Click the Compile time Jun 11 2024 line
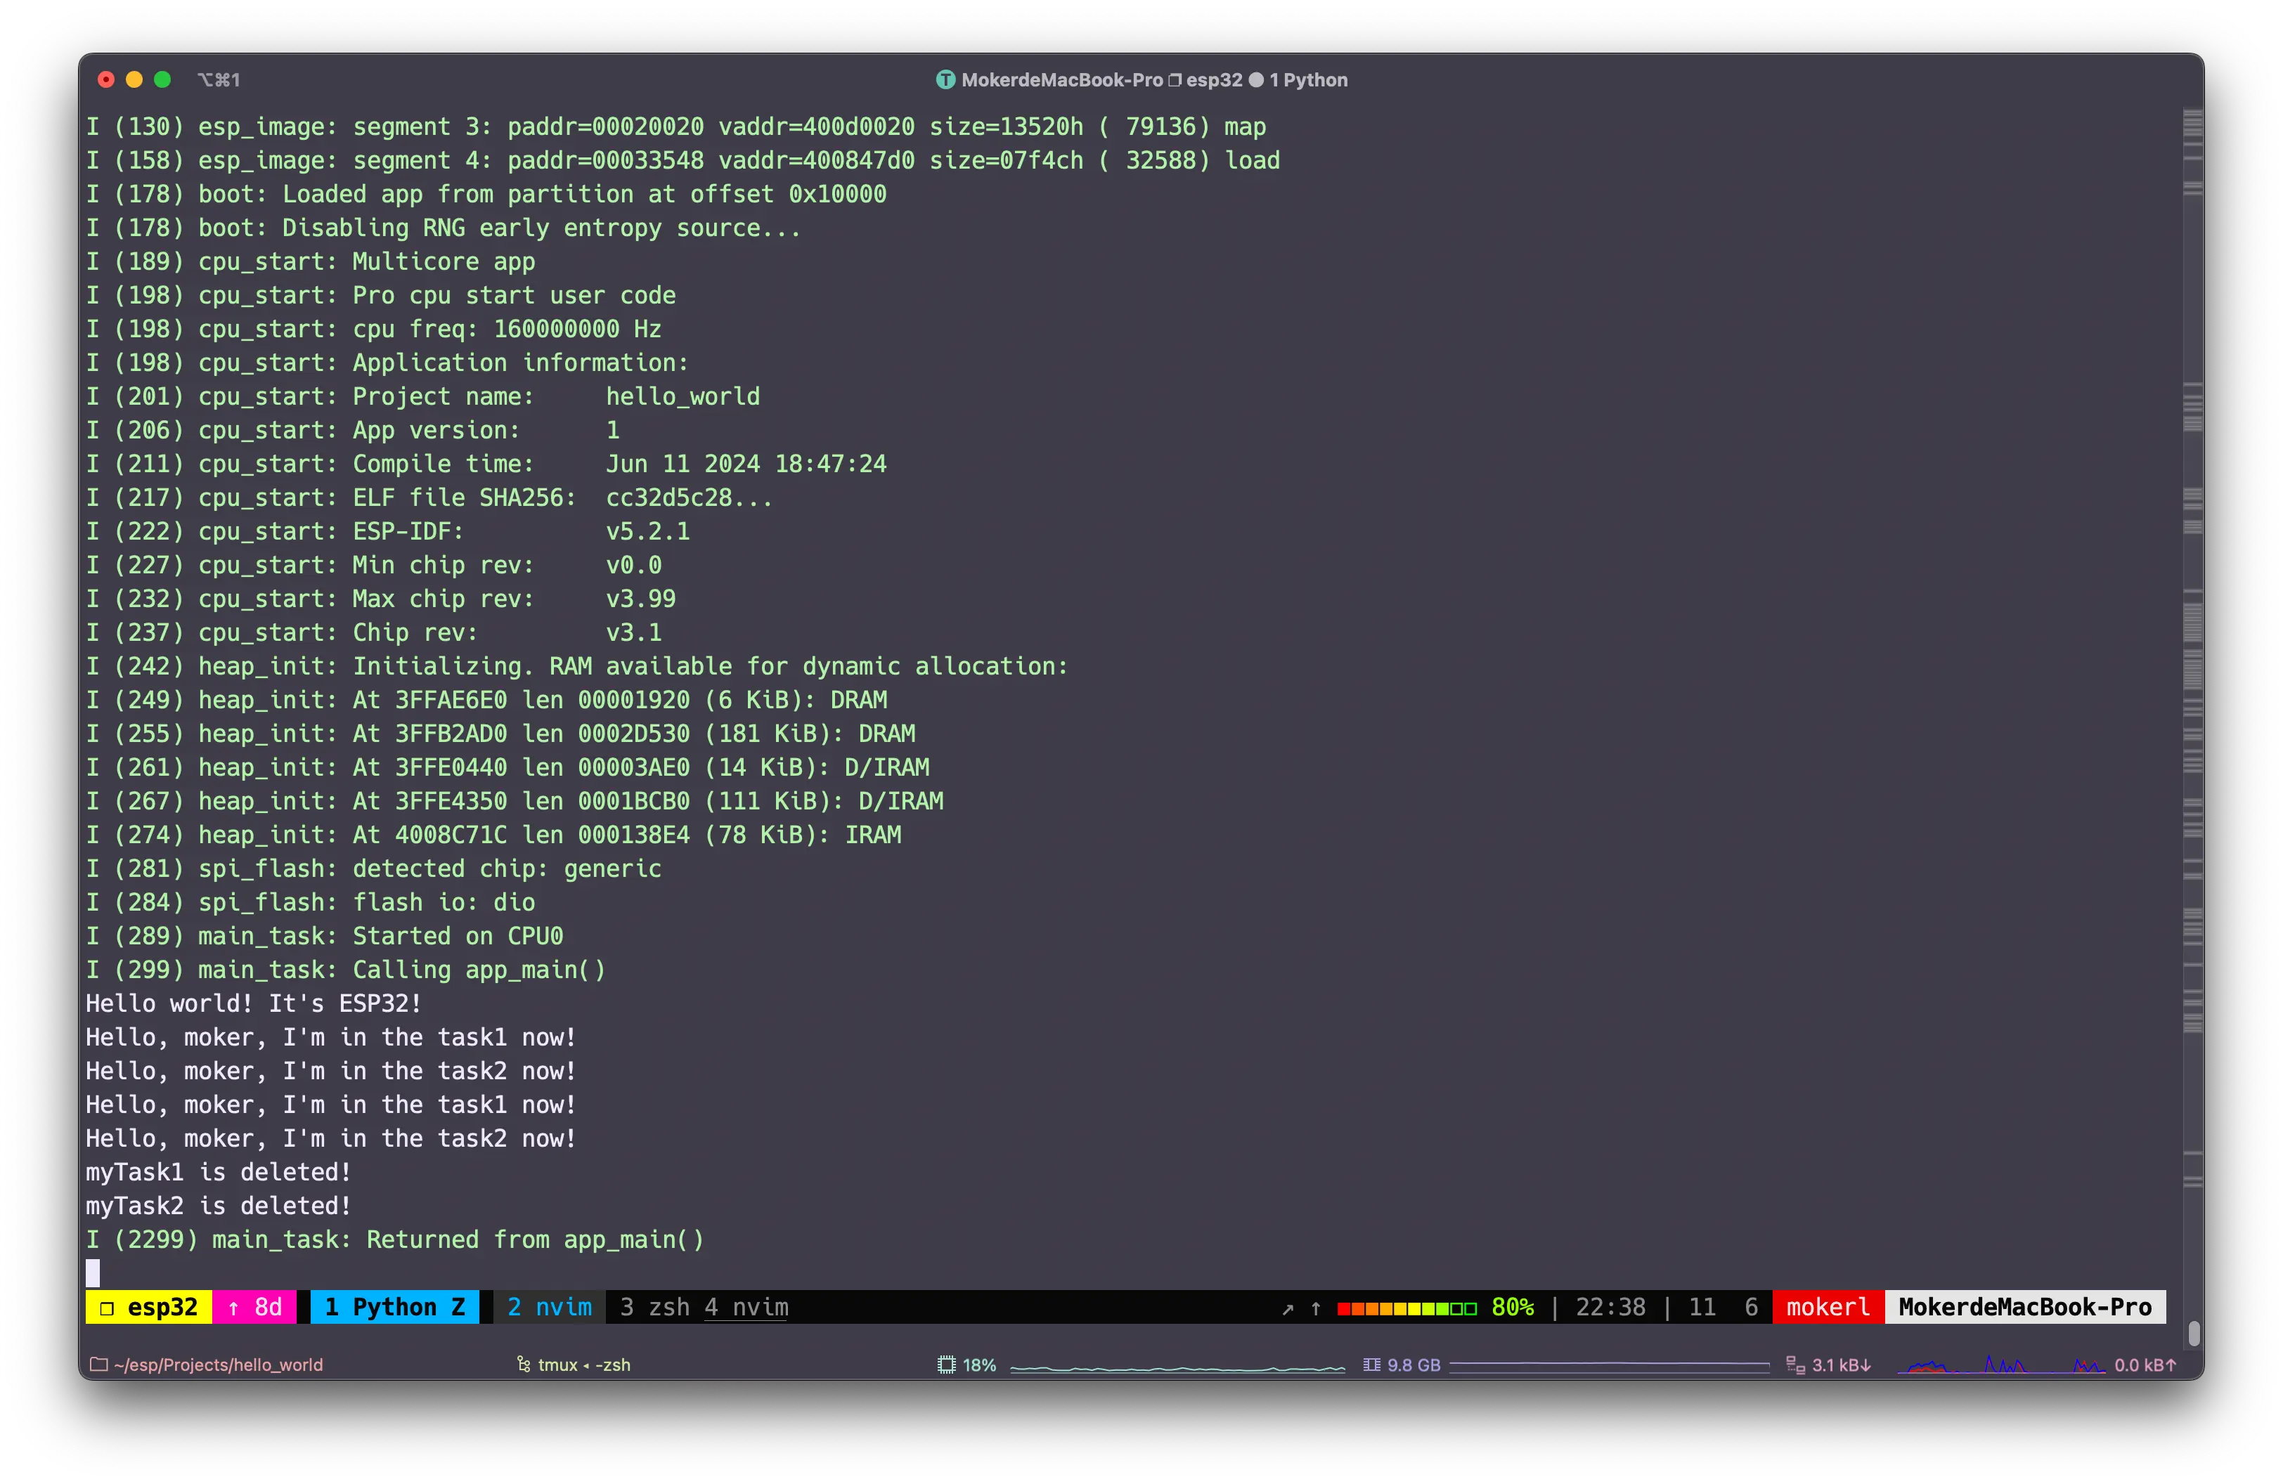The width and height of the screenshot is (2283, 1484). 486,464
